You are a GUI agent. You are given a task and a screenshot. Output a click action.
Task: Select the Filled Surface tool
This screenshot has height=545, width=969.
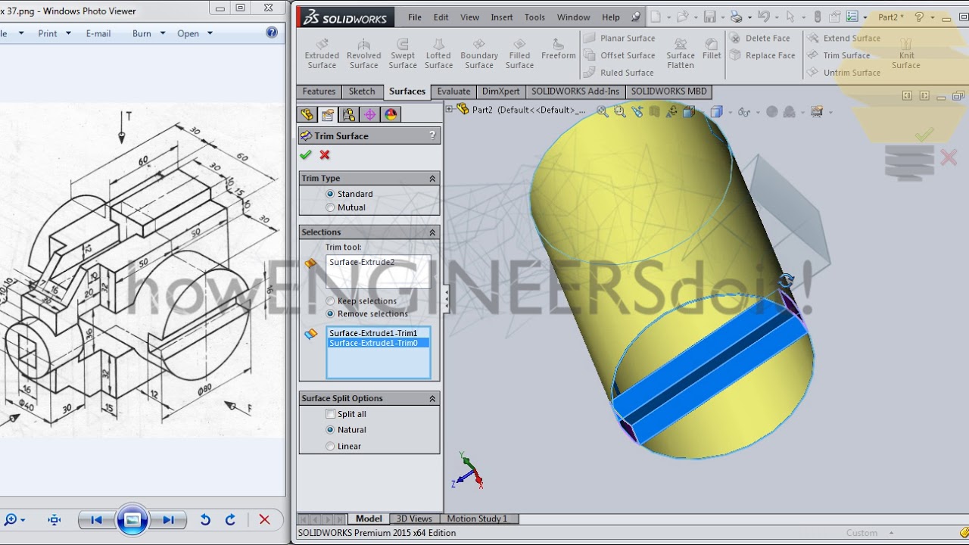pos(519,54)
